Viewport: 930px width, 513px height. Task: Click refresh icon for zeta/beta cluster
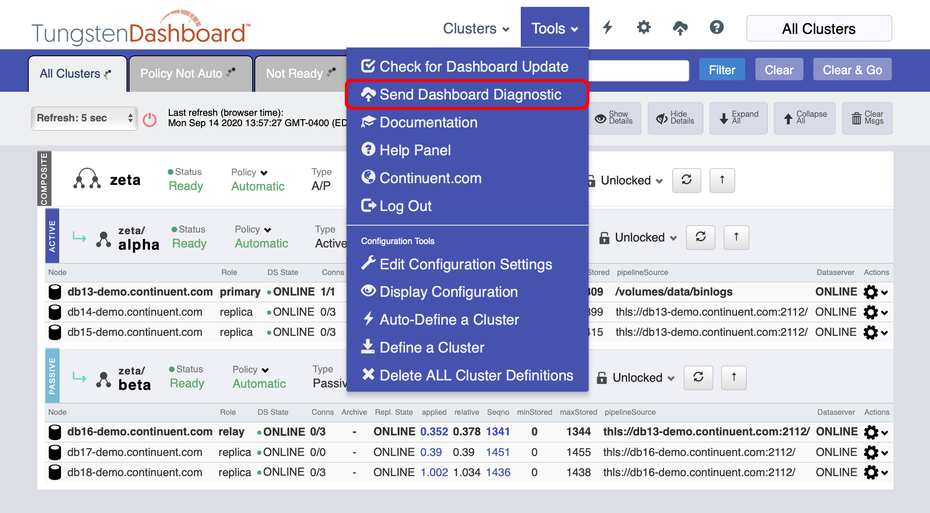[x=698, y=377]
